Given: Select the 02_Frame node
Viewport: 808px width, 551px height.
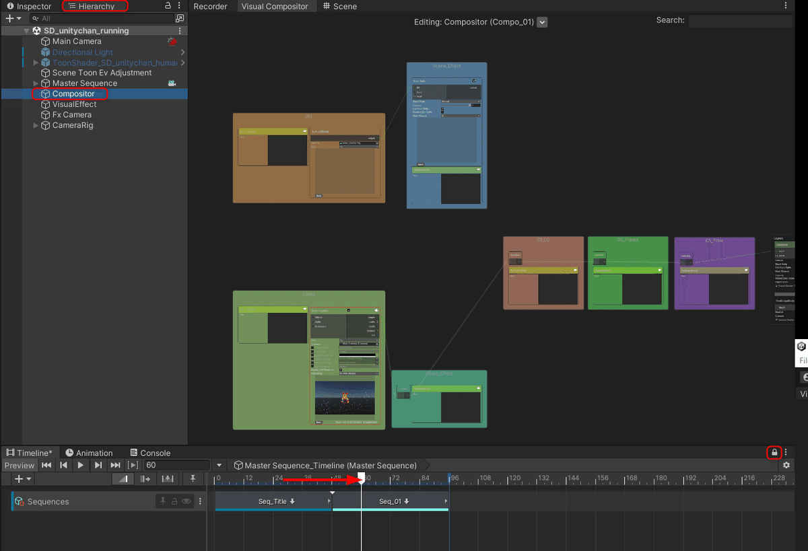Looking at the screenshot, I should coord(628,272).
